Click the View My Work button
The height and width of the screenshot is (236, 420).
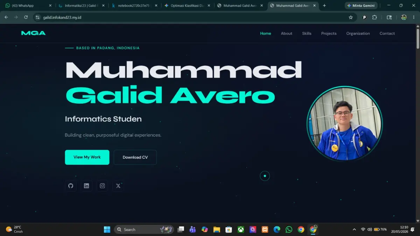[x=87, y=157]
